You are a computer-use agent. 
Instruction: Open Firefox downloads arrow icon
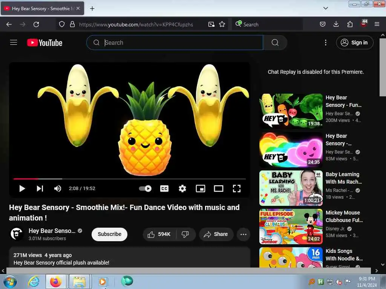point(336,24)
